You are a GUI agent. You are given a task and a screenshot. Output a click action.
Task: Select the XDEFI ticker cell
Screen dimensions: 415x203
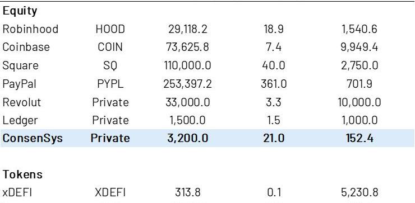pos(110,192)
